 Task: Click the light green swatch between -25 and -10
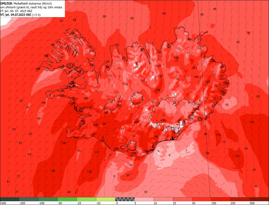point(86,199)
